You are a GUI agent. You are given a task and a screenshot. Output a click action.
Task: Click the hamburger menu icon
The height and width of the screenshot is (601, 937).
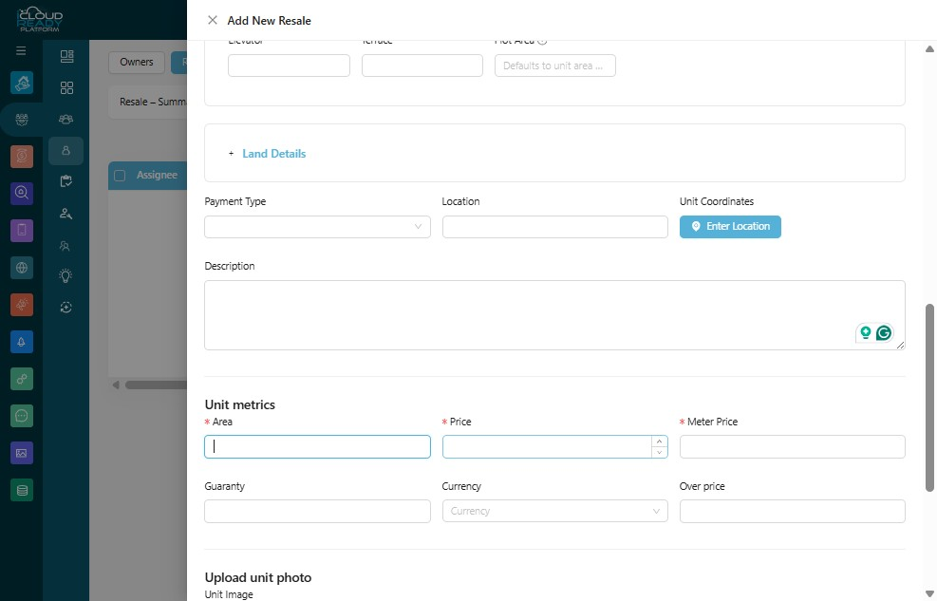point(21,50)
